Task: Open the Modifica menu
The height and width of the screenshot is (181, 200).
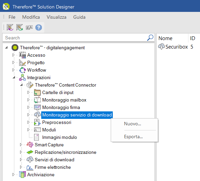Action: (x=31, y=17)
